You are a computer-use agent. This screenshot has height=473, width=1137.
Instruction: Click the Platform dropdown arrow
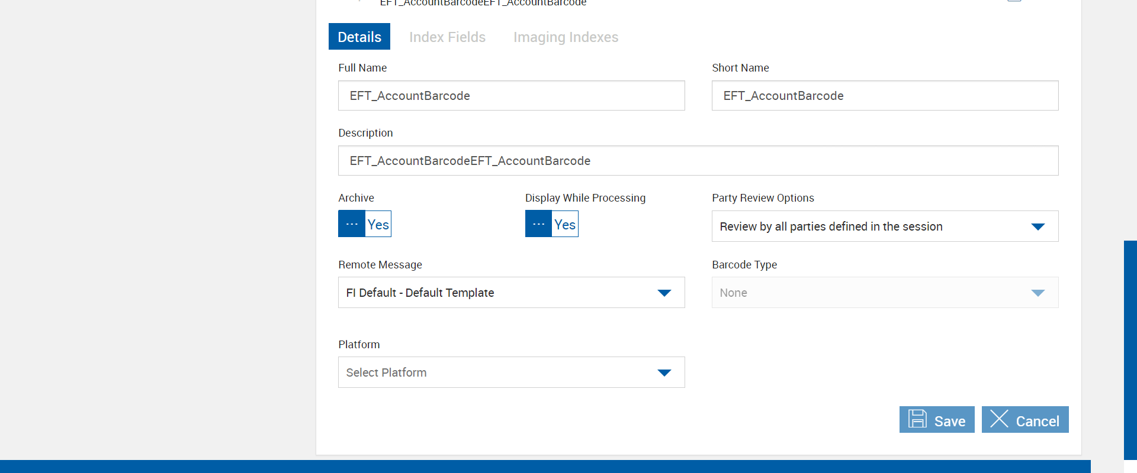point(664,373)
